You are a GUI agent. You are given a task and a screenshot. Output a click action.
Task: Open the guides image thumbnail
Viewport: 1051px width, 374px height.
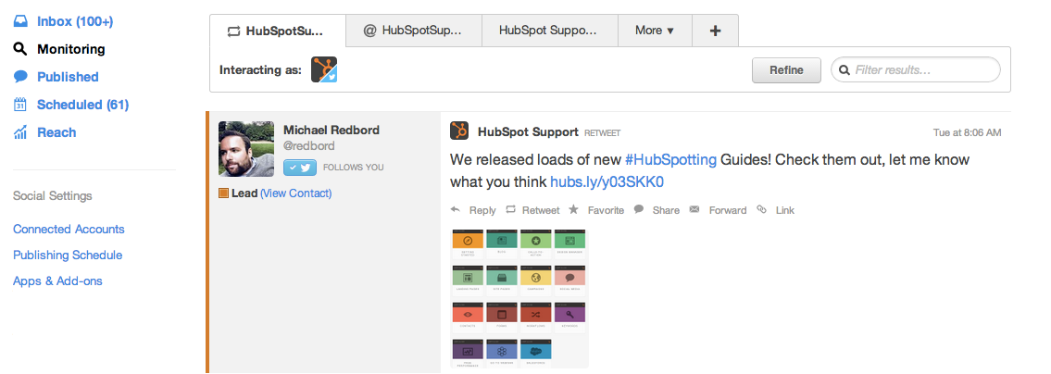click(519, 298)
